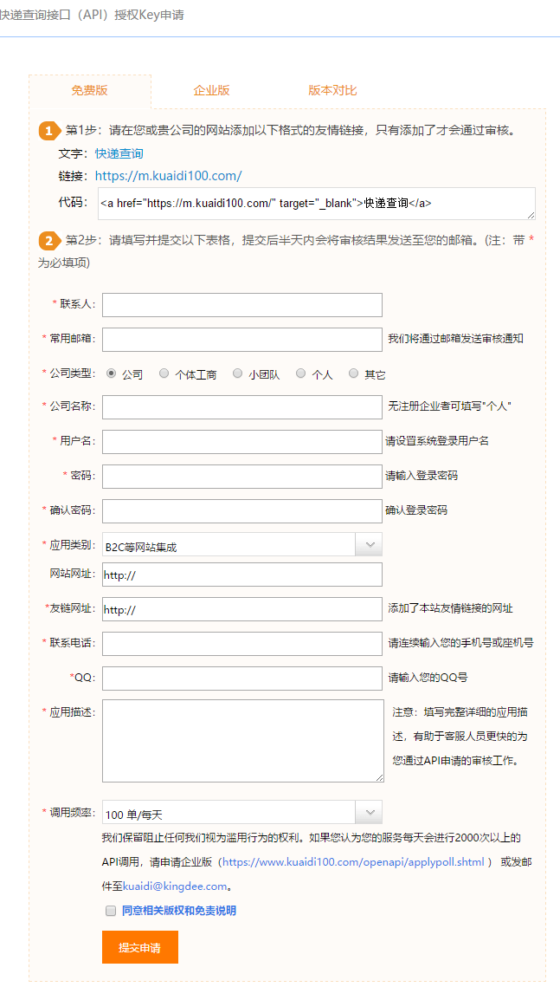This screenshot has height=987, width=560.
Task: Select the 个人 radio button
Action: (x=301, y=373)
